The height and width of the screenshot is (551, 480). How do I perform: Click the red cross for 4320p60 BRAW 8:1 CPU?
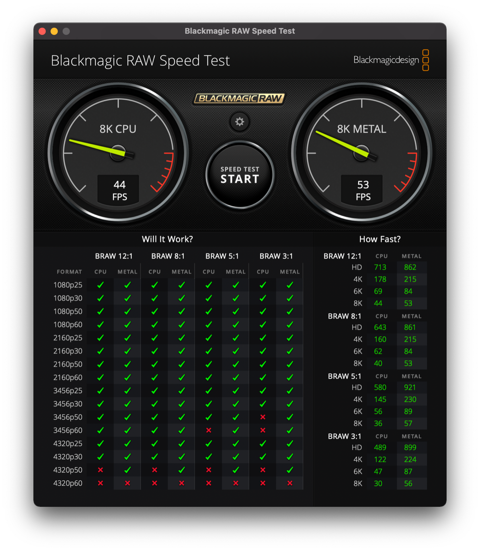pyautogui.click(x=154, y=483)
